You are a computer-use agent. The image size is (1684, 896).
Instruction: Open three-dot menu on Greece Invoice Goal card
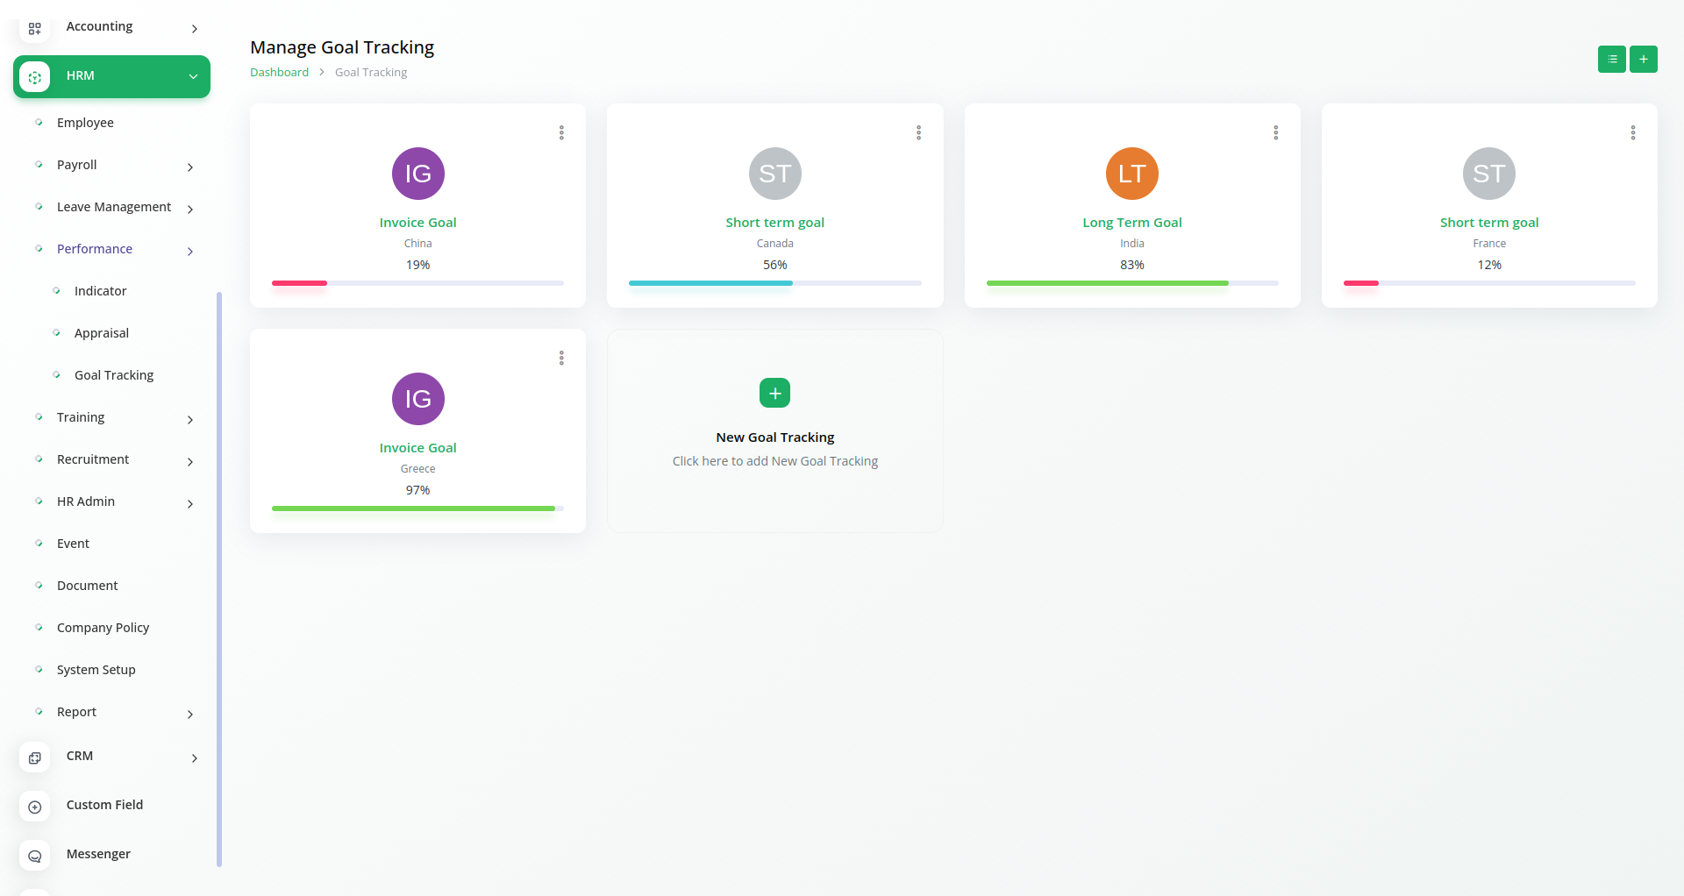pos(561,358)
